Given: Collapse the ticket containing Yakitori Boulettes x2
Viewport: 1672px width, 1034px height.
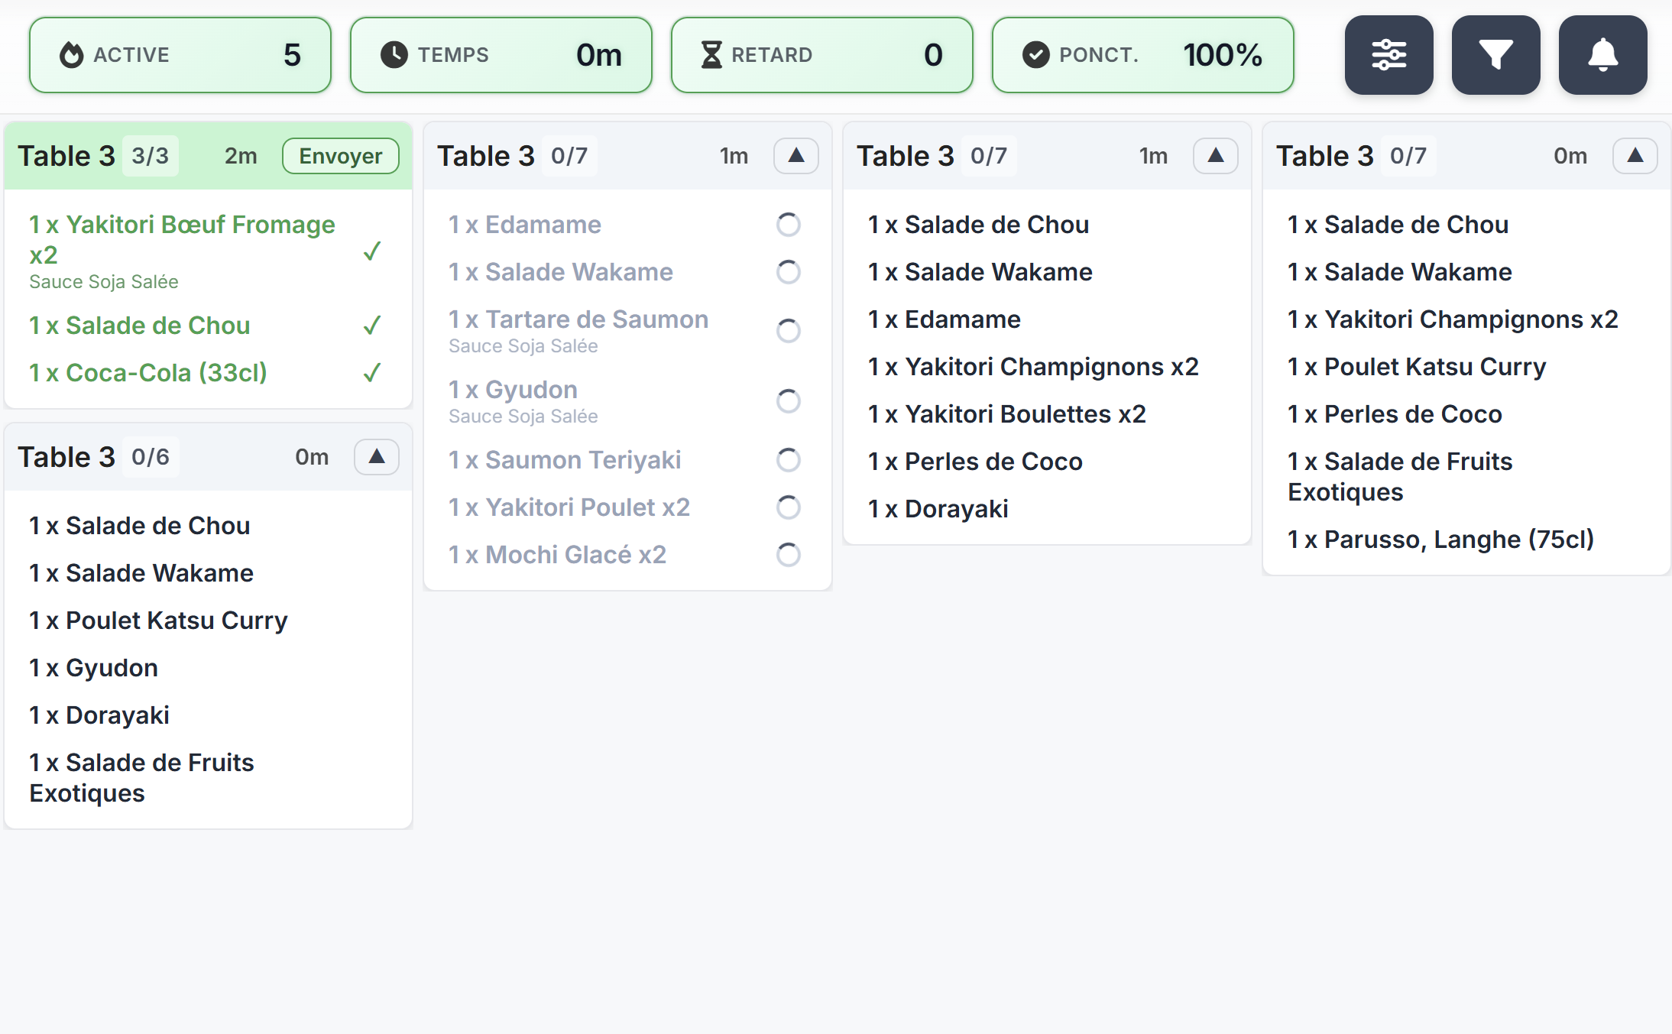Looking at the screenshot, I should [1215, 156].
